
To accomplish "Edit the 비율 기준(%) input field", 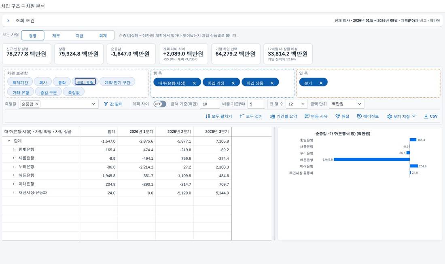I will click(x=256, y=104).
